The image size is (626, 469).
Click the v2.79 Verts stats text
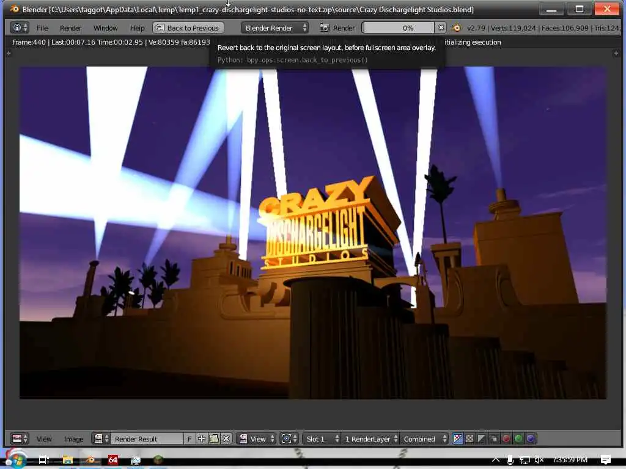pyautogui.click(x=543, y=28)
